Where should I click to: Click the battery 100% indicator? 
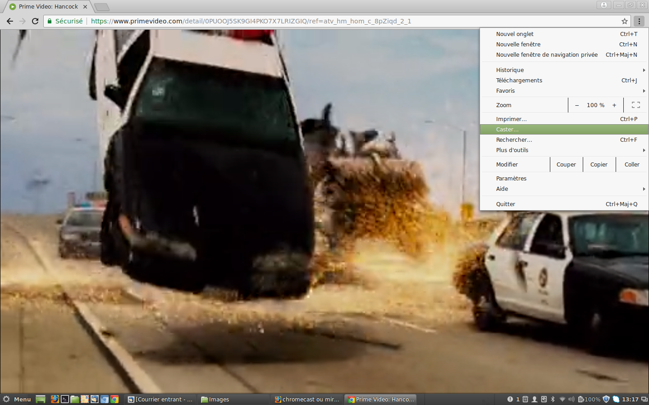590,399
